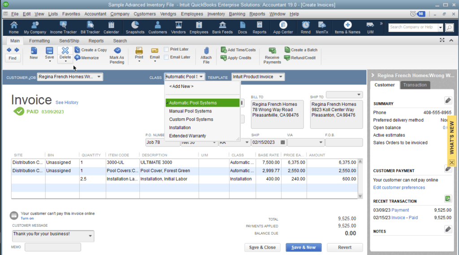Screen dimensions: 459x255
Task: Choose Extended Warranty class
Action: 187,136
